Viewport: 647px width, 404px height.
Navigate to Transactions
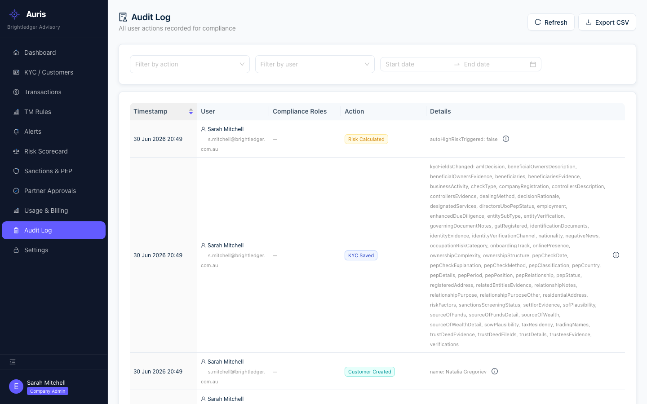click(53, 92)
